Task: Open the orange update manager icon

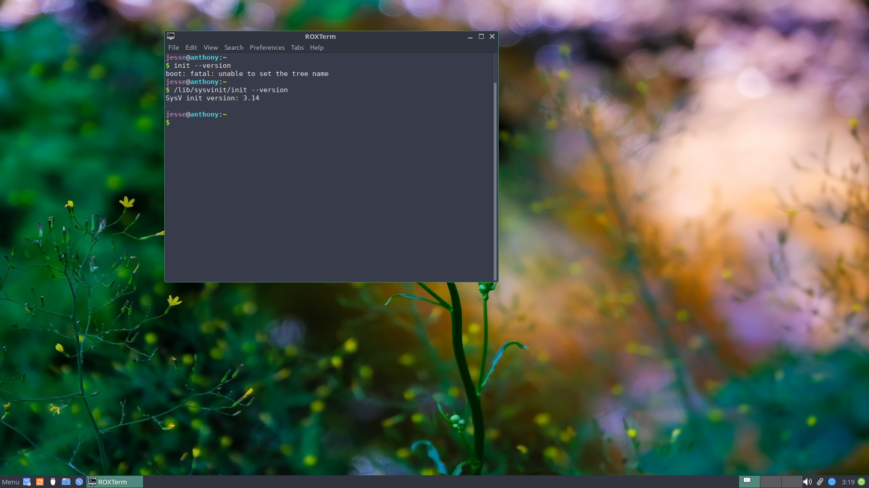Action: [x=40, y=482]
